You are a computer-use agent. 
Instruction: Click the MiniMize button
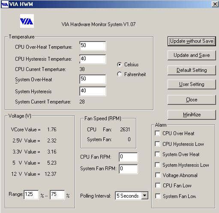192,115
